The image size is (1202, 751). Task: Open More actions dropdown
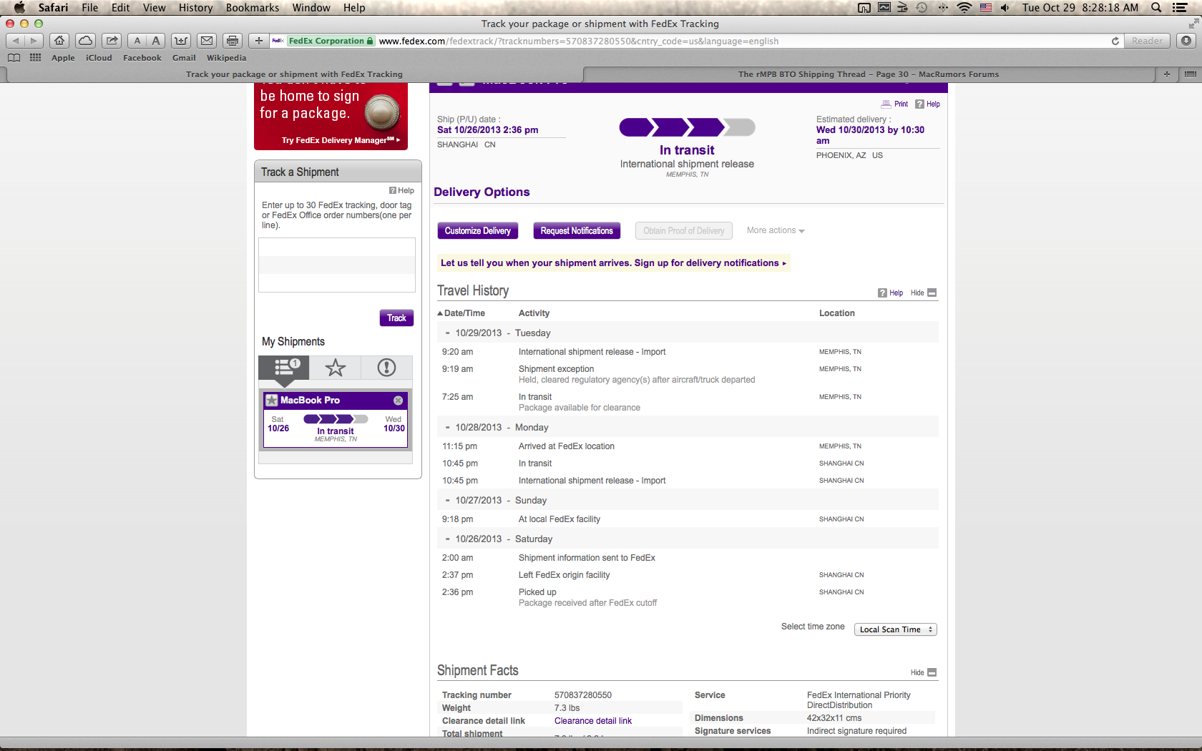(776, 230)
